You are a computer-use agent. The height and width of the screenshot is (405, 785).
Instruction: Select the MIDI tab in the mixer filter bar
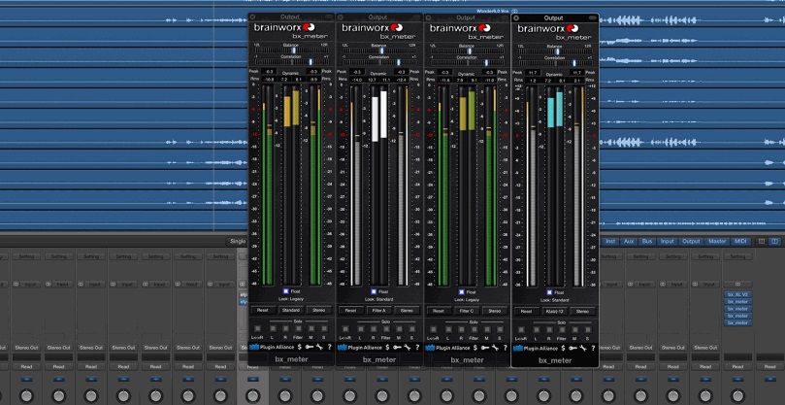pos(740,241)
